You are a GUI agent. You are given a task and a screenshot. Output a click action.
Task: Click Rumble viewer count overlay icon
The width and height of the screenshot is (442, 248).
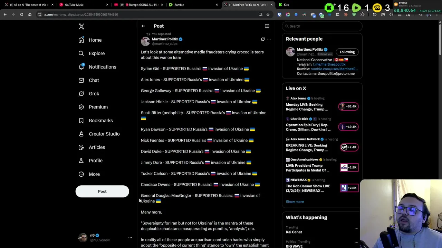click(x=356, y=8)
